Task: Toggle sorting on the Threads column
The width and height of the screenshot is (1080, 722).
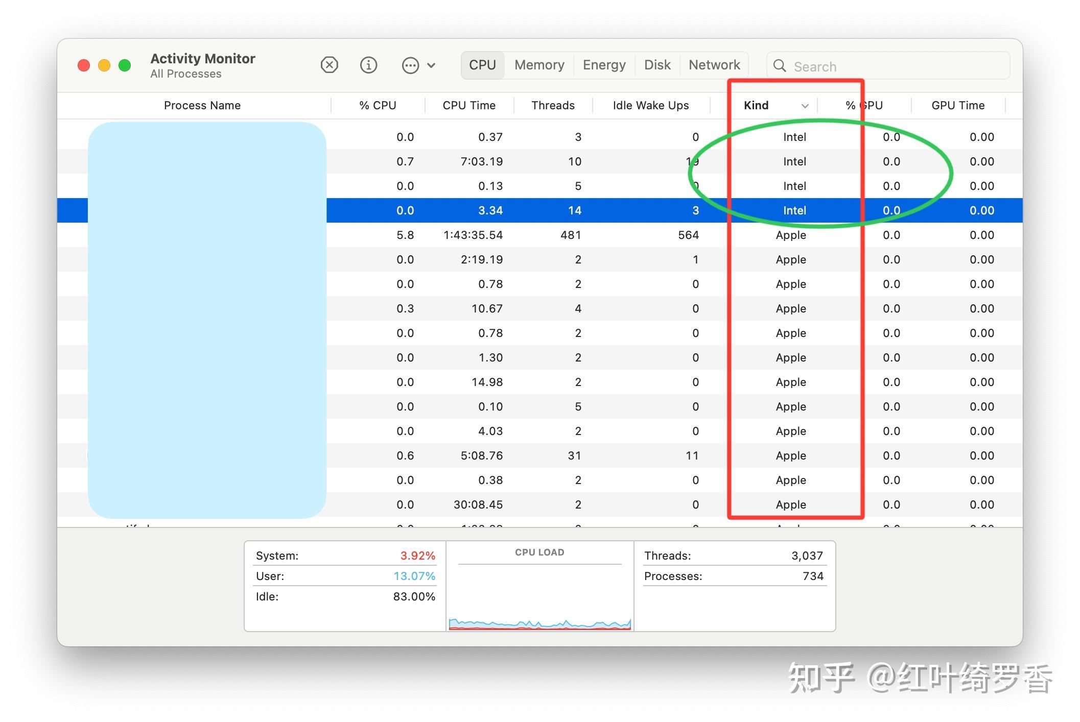Action: tap(553, 105)
